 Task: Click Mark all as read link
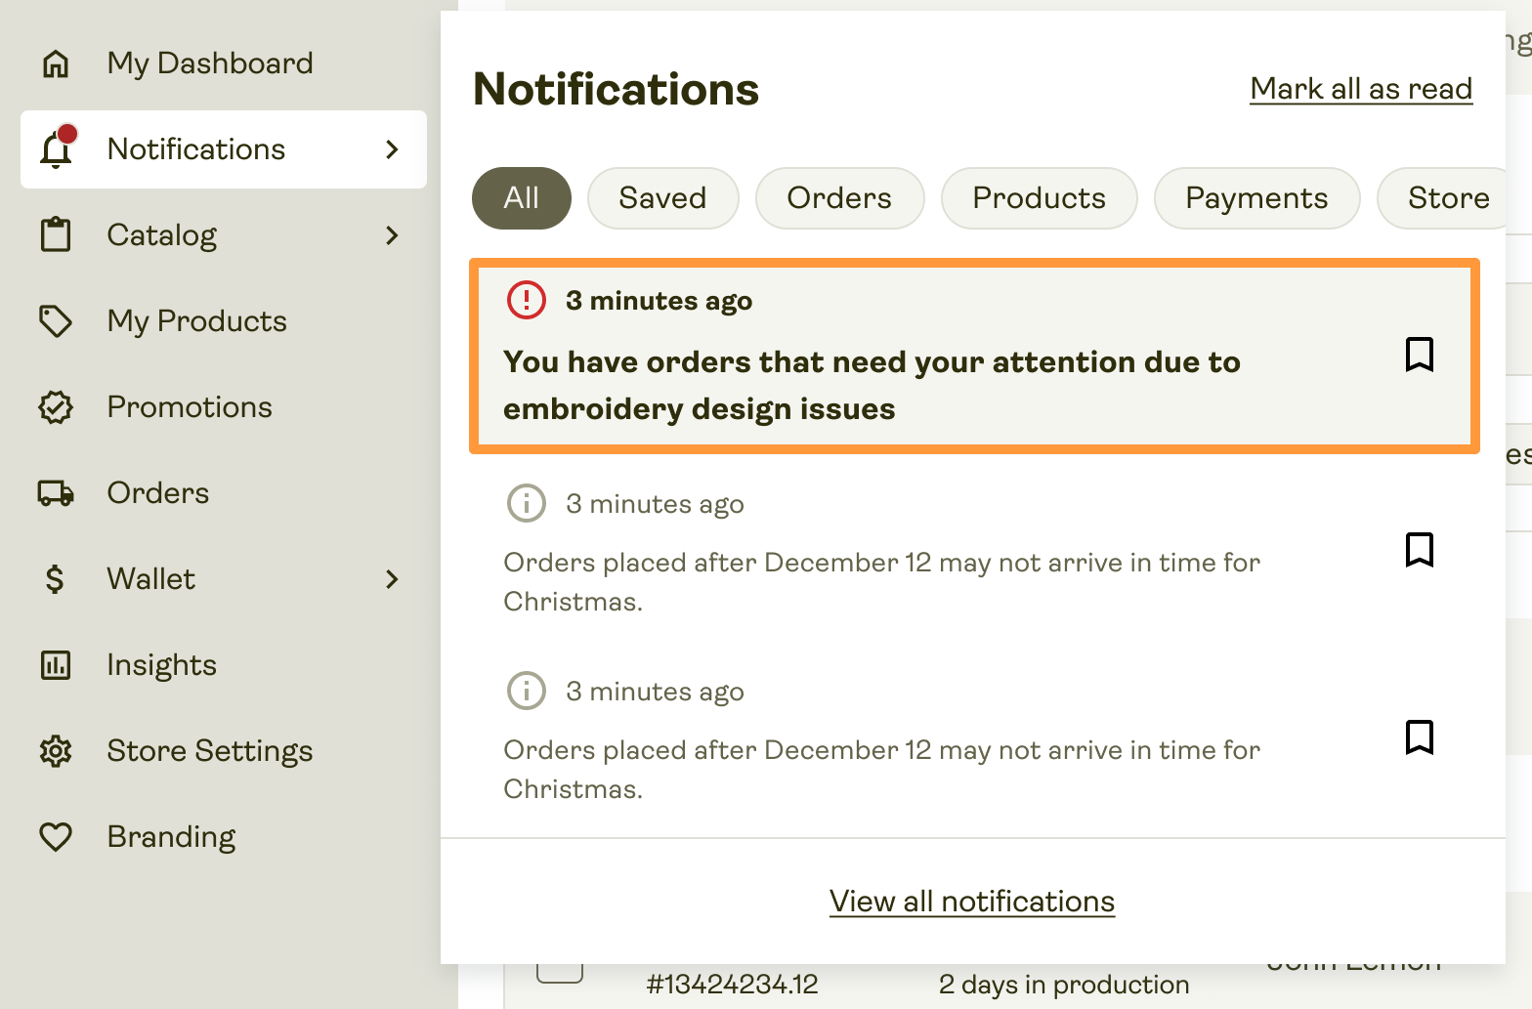(x=1360, y=89)
